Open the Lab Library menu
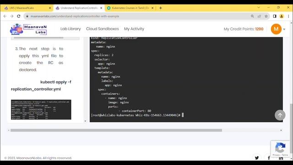 71,29
